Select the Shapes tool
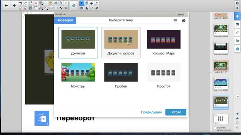The width and height of the screenshot is (241, 135). 87,3
